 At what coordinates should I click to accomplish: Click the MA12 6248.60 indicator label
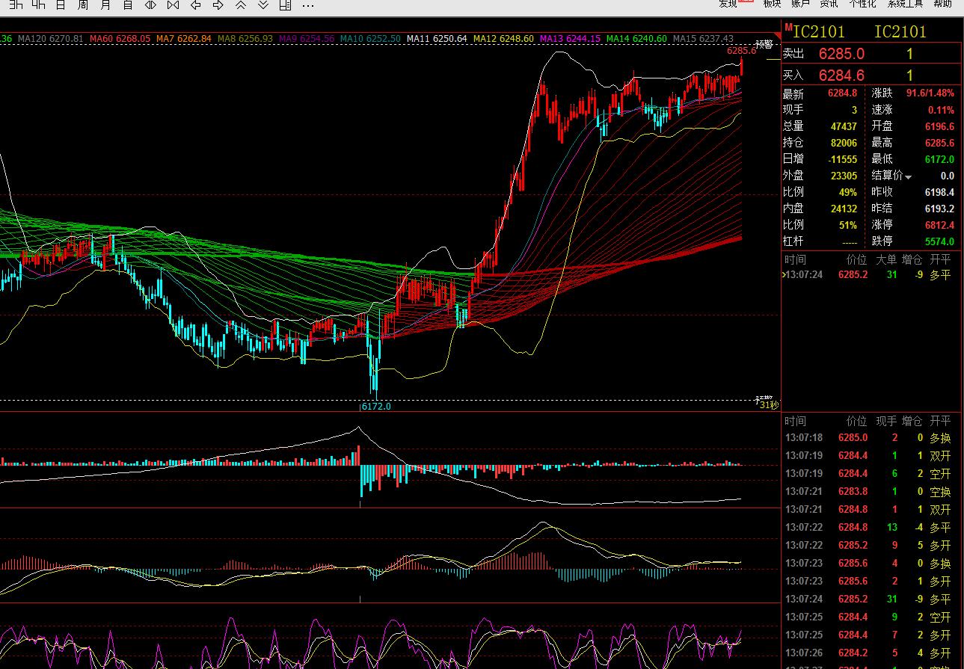pyautogui.click(x=503, y=38)
